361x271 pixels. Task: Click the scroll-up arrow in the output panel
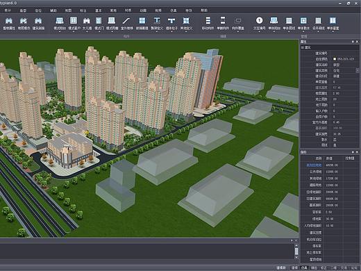tap(296, 245)
